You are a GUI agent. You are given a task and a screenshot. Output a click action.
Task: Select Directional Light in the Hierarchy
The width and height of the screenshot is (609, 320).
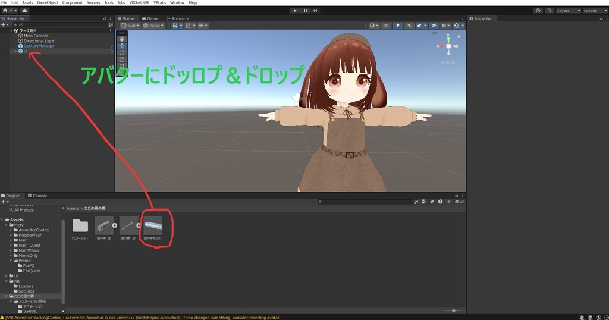(x=39, y=41)
